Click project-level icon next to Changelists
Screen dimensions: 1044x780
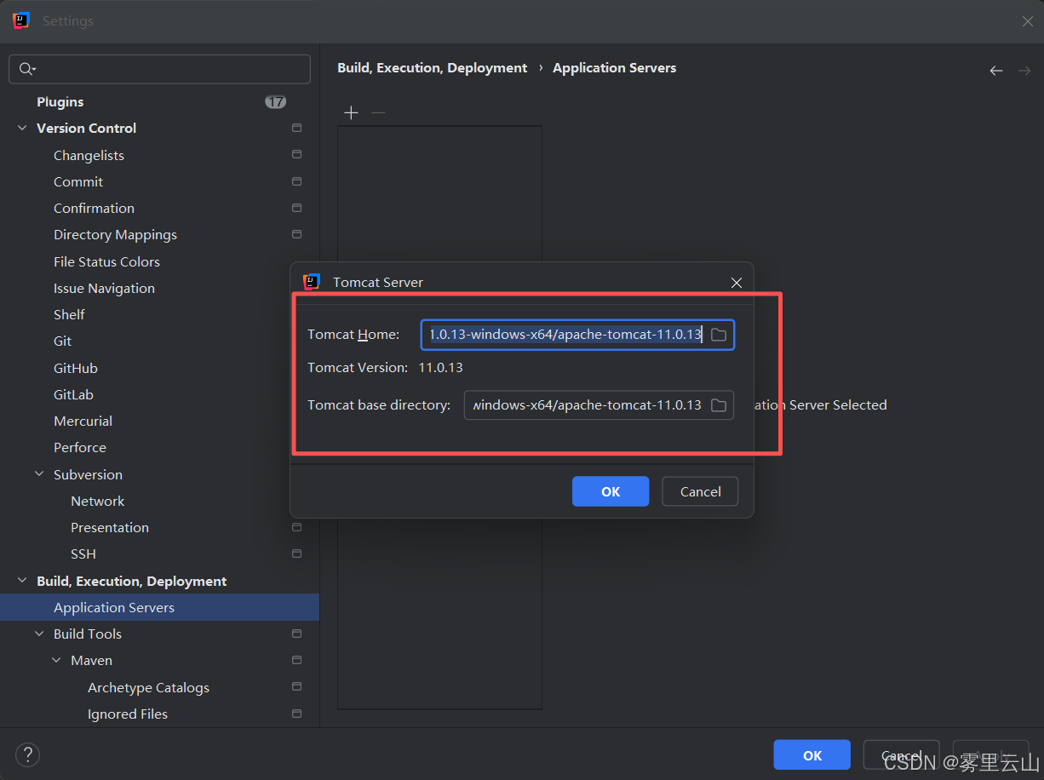tap(296, 155)
